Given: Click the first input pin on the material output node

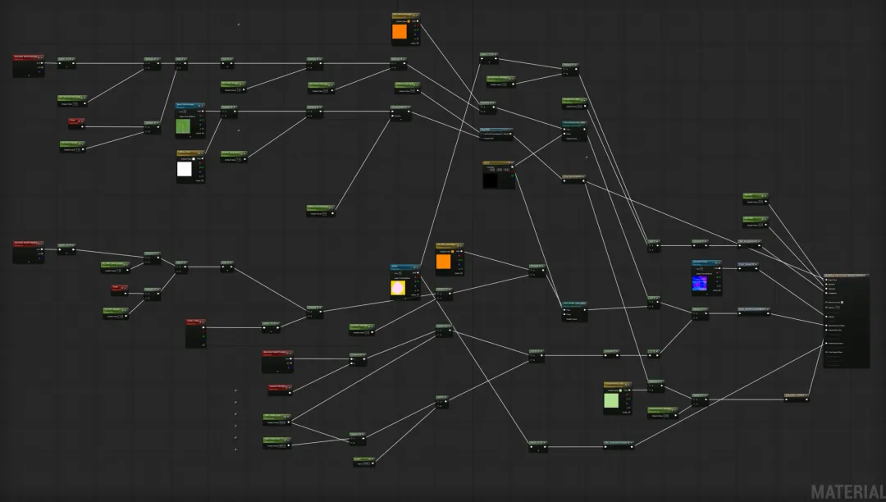Looking at the screenshot, I should pyautogui.click(x=827, y=280).
